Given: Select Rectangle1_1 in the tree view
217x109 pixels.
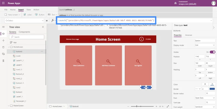Looking at the screenshot, I should [x=21, y=101].
